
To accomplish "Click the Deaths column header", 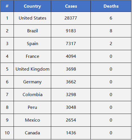I will pos(111,6).
